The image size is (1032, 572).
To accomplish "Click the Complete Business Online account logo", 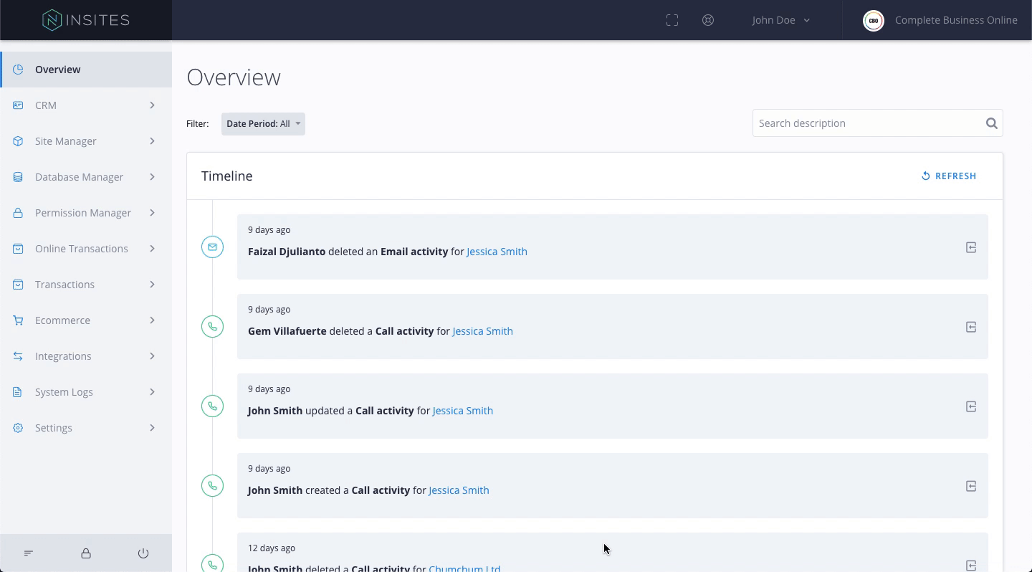I will click(x=874, y=20).
